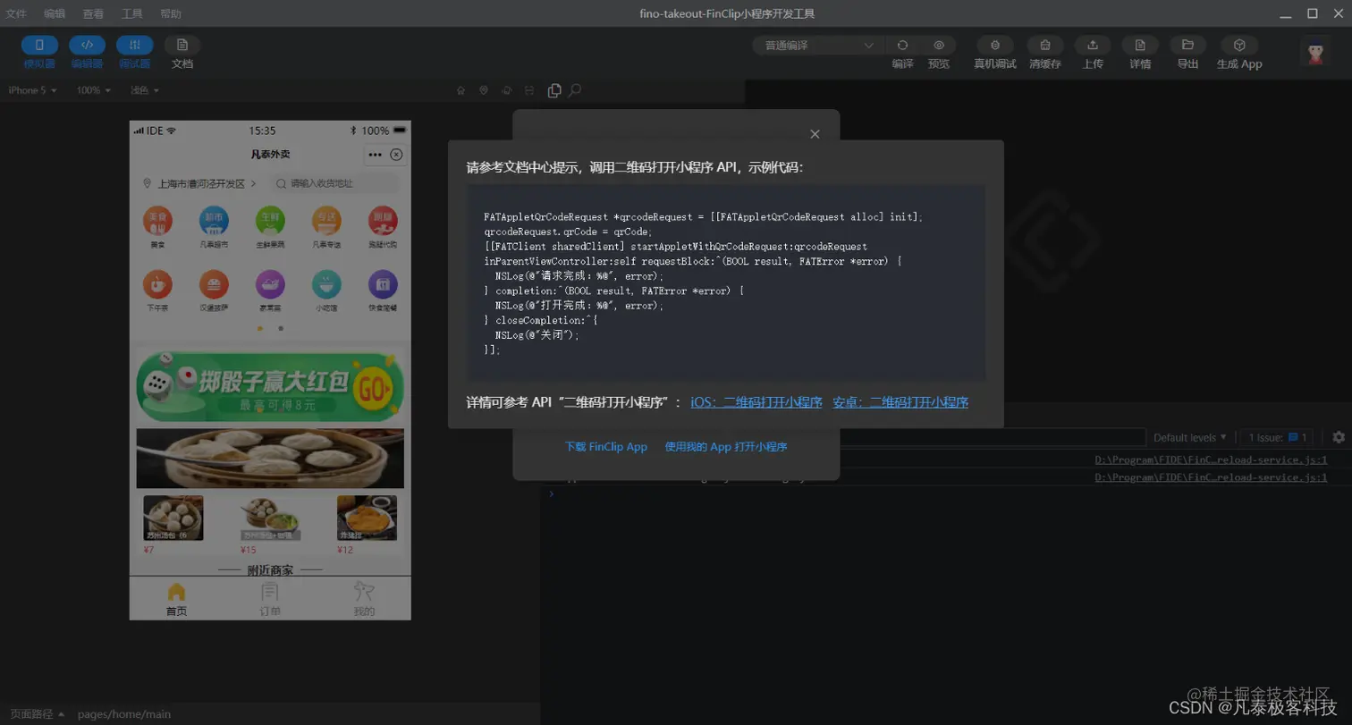1352x725 pixels.
Task: Open the 编辑器 code editor
Action: [x=88, y=51]
